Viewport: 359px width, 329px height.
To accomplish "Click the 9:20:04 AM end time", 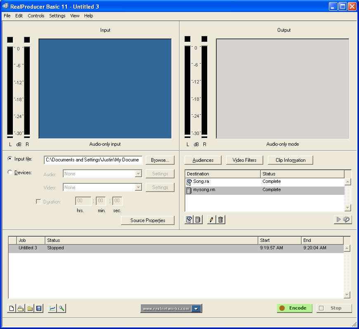I will click(315, 248).
